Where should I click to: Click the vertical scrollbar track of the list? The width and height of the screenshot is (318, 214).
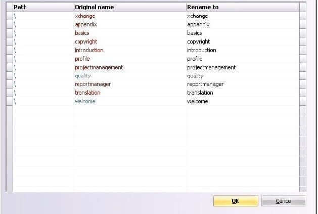(303, 102)
